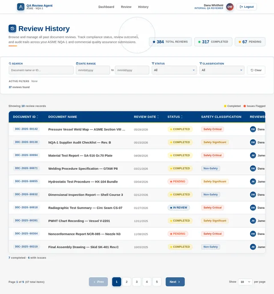Sort by Review Date column arrows

point(158,117)
